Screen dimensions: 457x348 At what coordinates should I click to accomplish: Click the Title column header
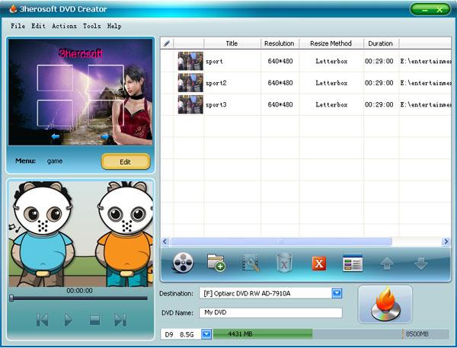point(232,43)
